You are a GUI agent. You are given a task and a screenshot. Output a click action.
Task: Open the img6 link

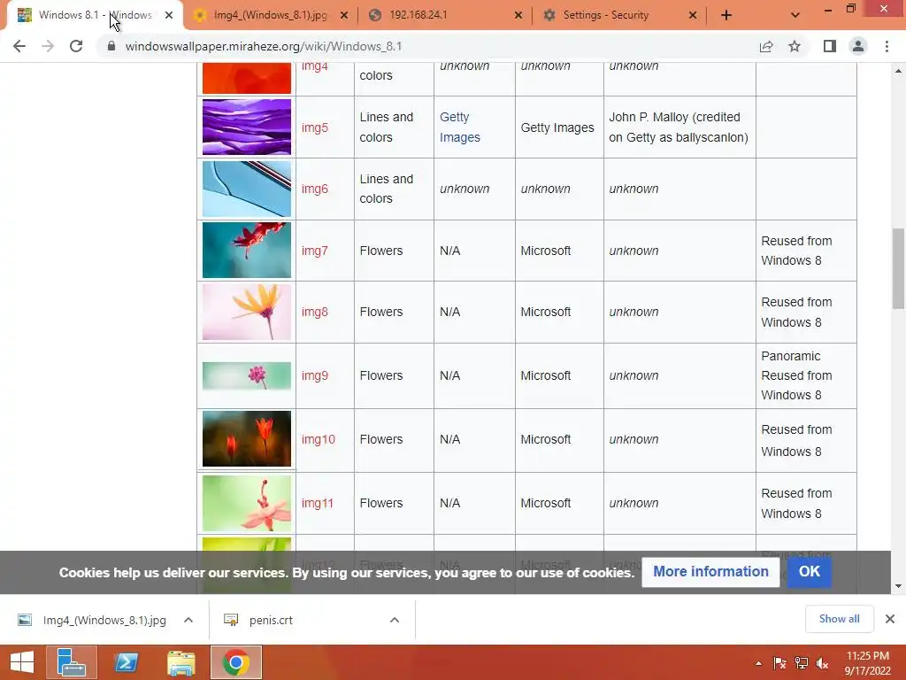coord(315,189)
